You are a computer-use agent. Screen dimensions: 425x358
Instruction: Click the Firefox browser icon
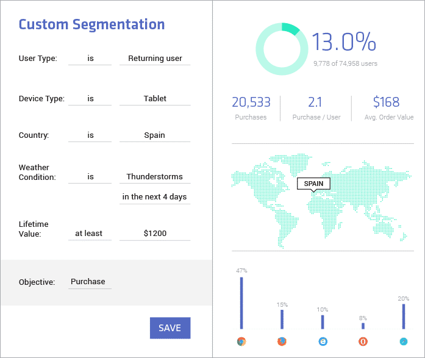pos(282,342)
